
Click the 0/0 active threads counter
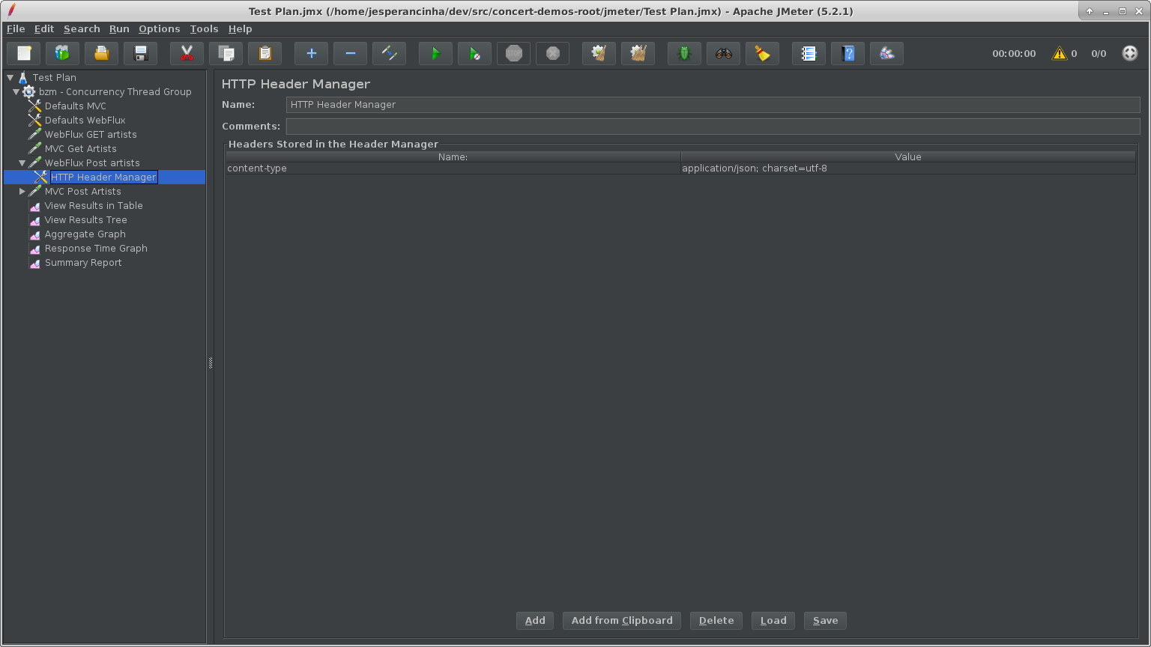1099,53
